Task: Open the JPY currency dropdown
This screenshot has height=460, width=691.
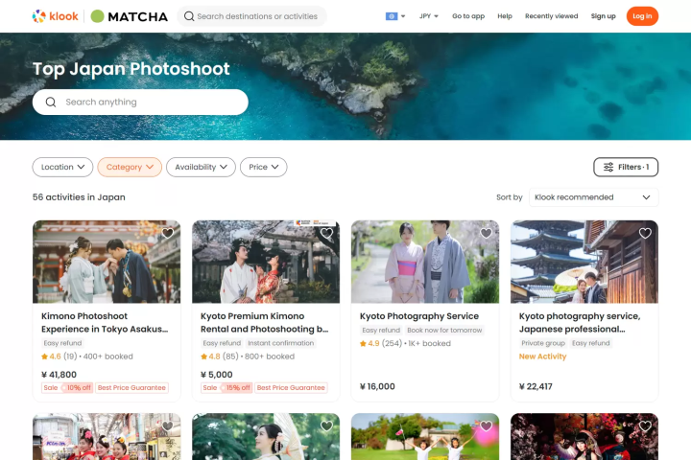Action: [429, 16]
